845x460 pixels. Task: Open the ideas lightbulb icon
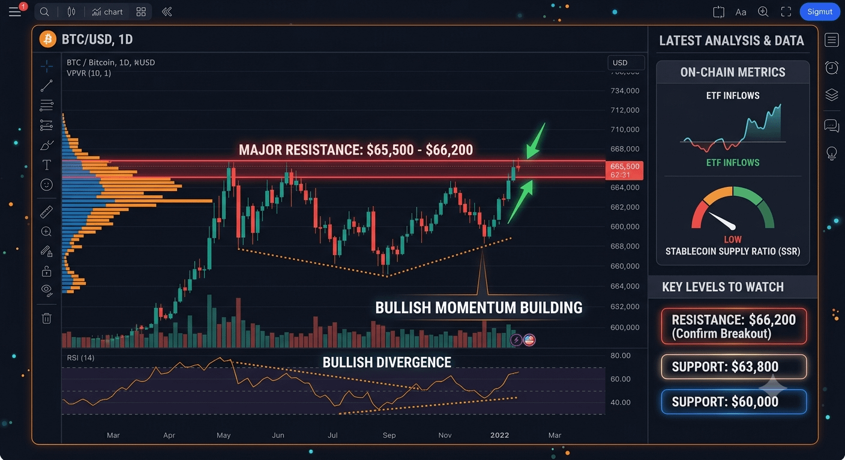pos(832,153)
